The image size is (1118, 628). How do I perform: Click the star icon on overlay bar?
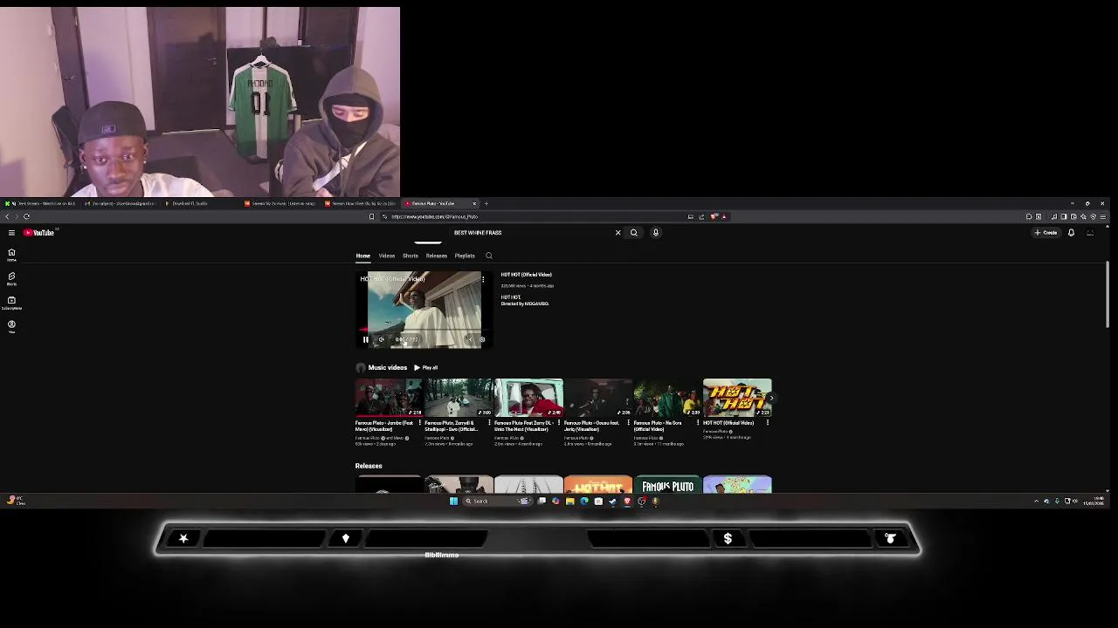click(183, 539)
